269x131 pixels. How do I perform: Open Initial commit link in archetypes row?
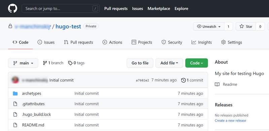coord(86,93)
